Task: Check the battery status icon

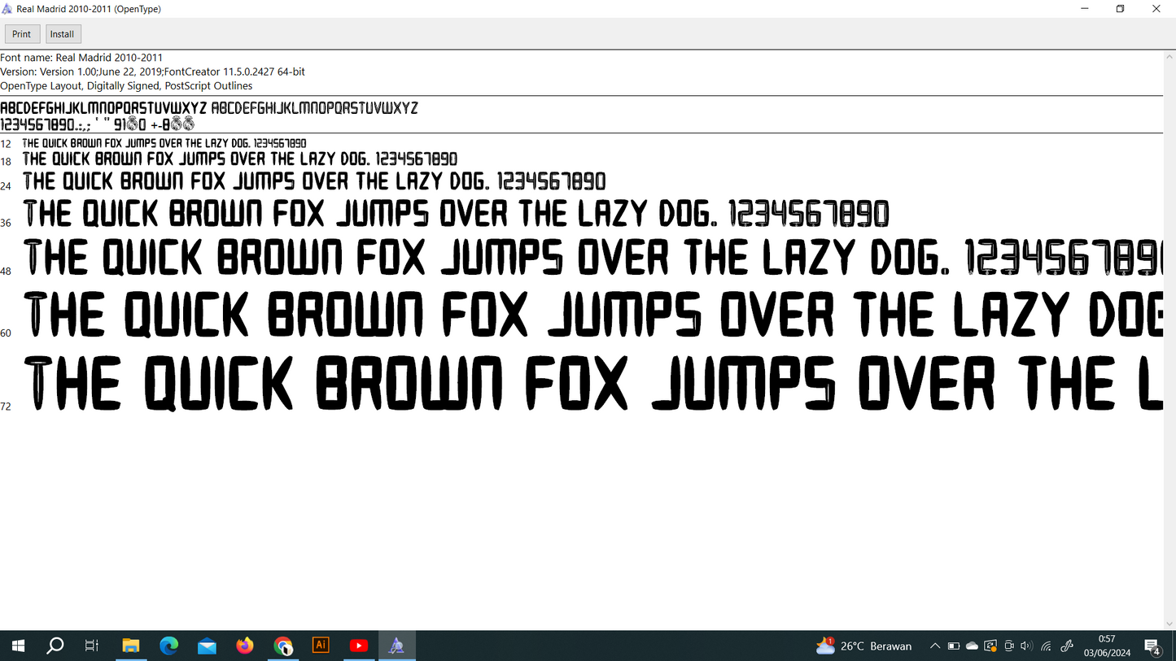Action: [954, 646]
